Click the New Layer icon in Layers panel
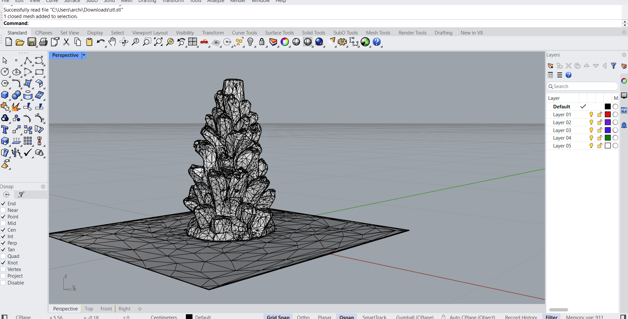The height and width of the screenshot is (319, 628). pos(550,66)
